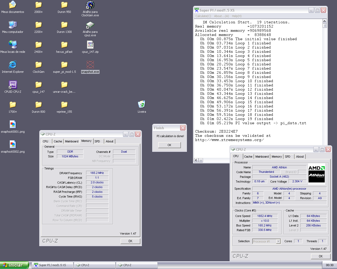Select the 2400+ folder
Screen dimensions: 337x269
click(x=38, y=47)
